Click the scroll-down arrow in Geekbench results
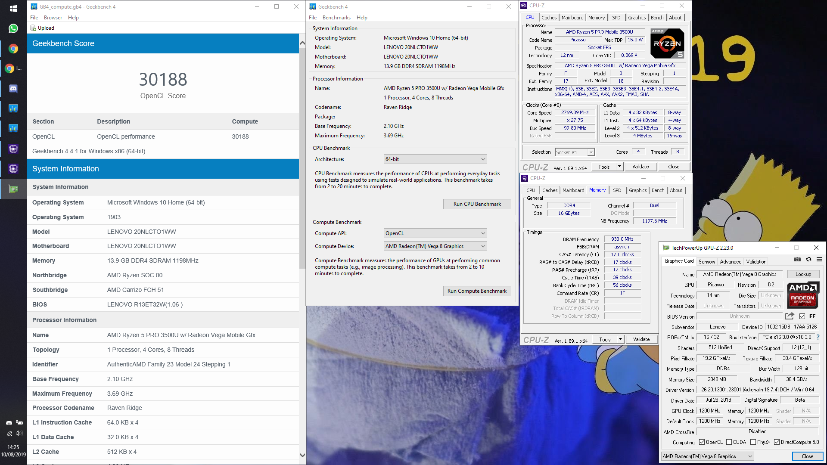The width and height of the screenshot is (827, 465). [302, 455]
